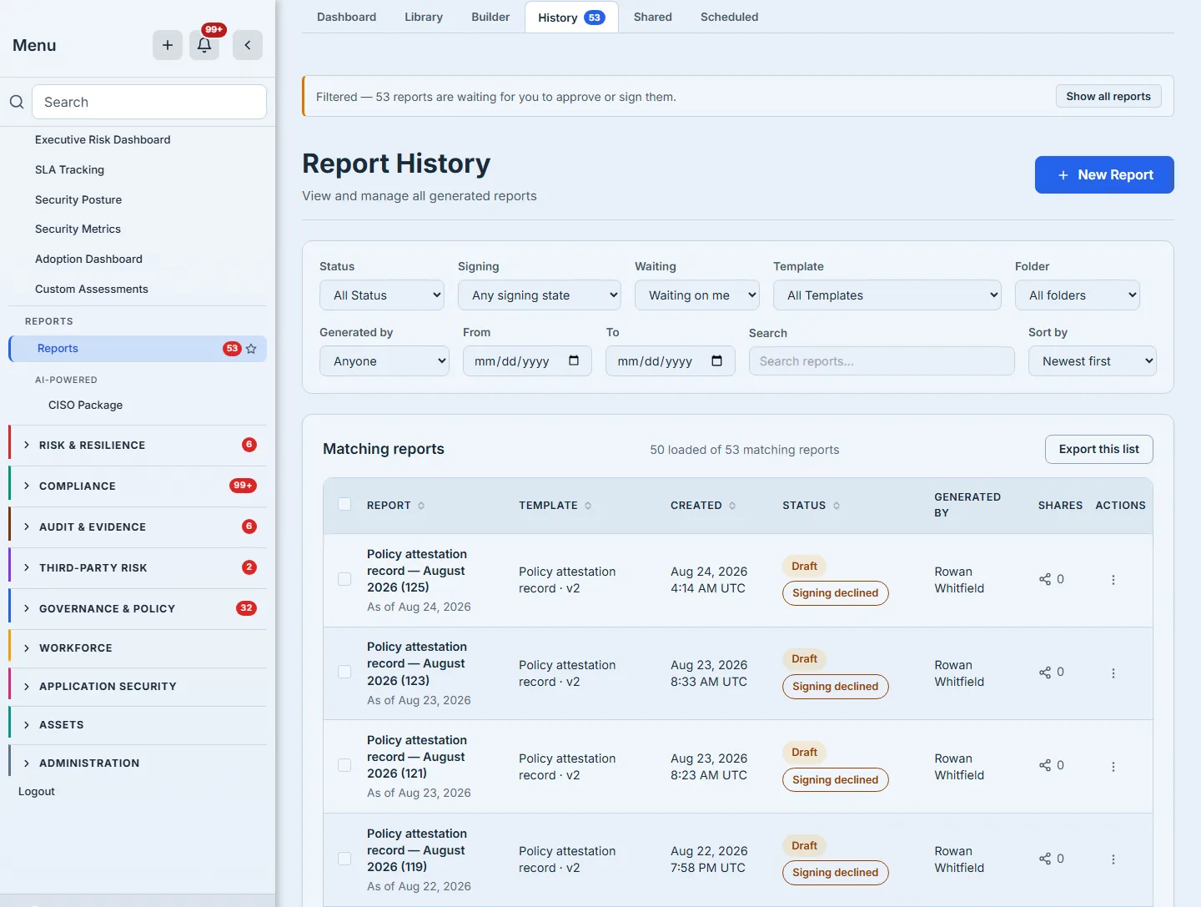Open the Sort by Newest first dropdown

point(1093,361)
